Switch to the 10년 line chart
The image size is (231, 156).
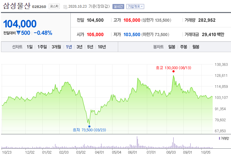[x=102, y=47]
